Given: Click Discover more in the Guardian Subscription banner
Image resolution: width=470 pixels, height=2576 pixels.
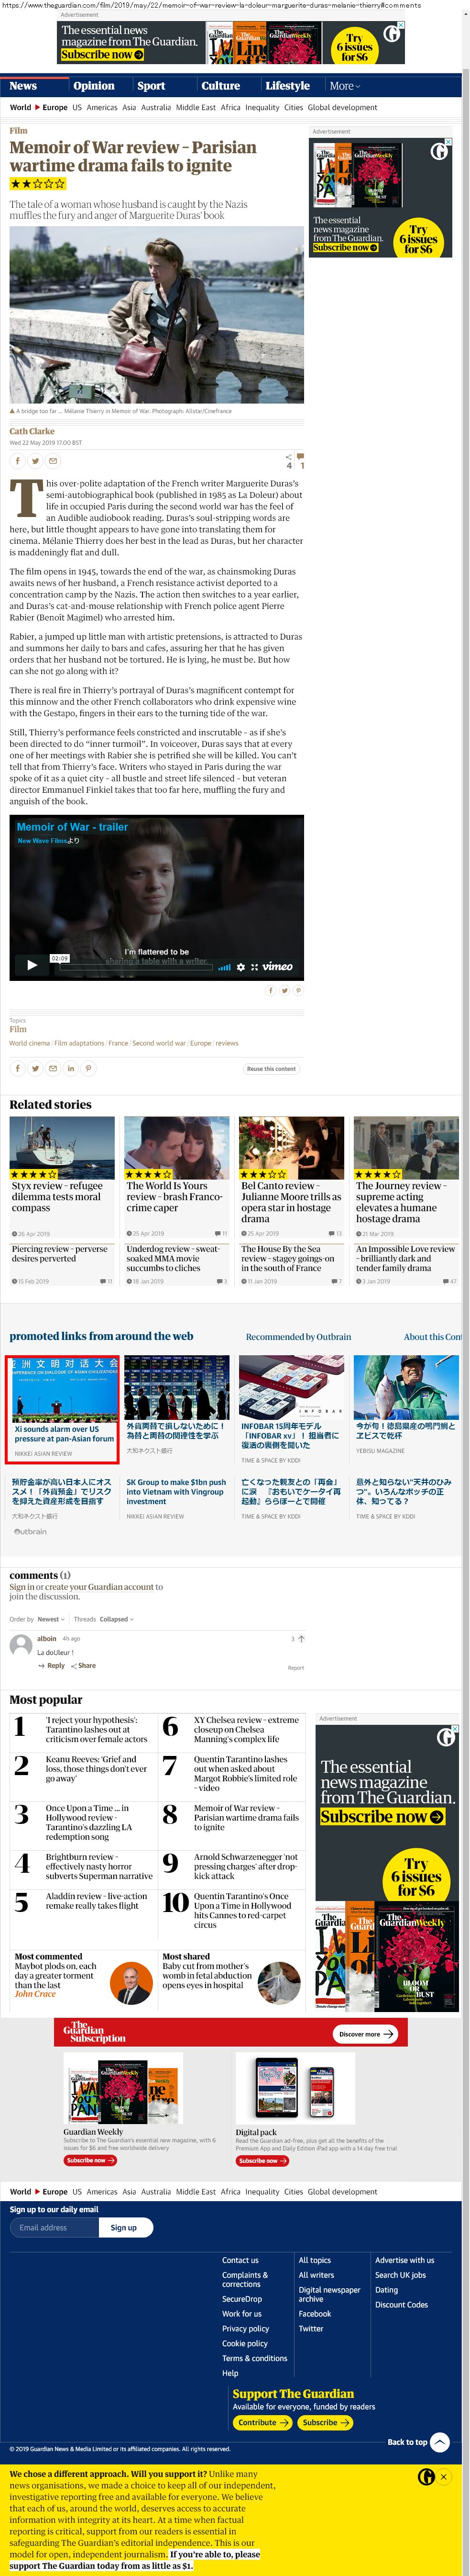Looking at the screenshot, I should click(x=365, y=2034).
